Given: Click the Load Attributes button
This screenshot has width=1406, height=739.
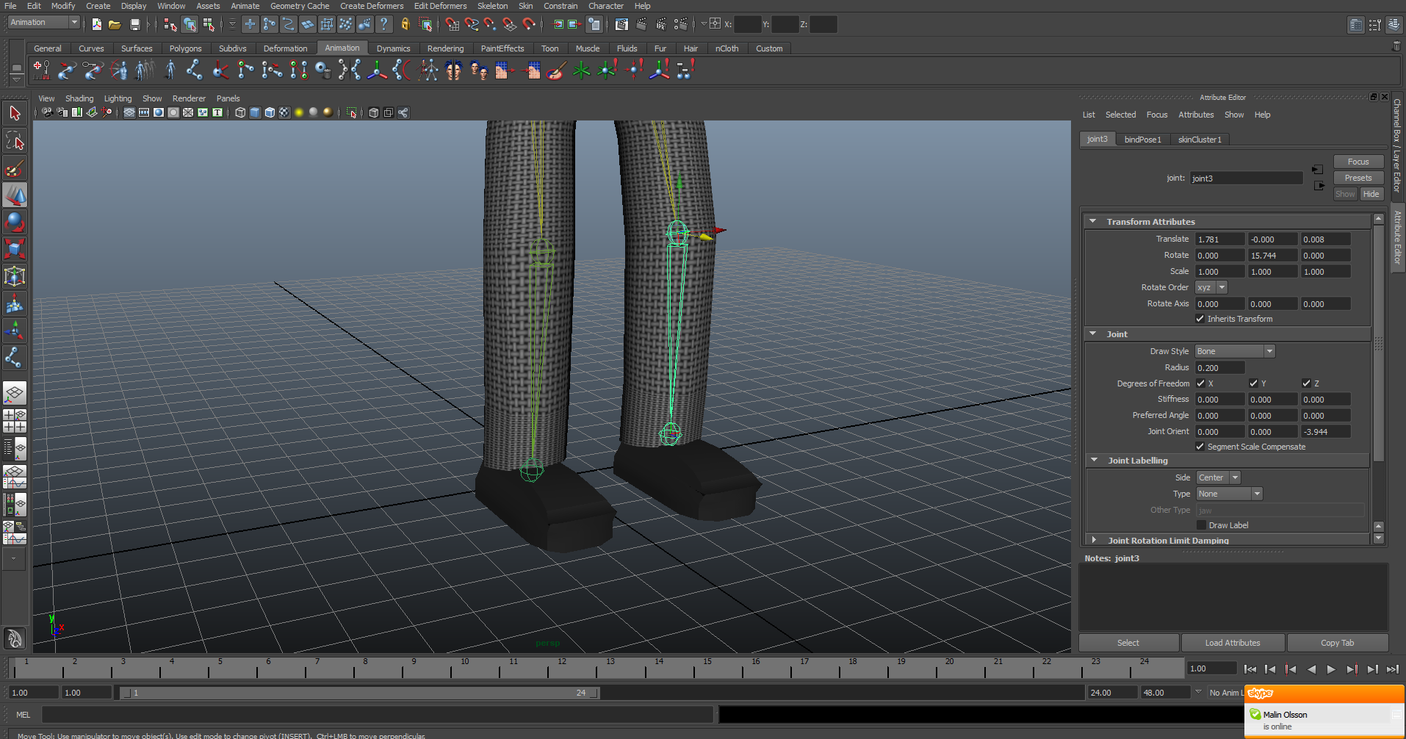Looking at the screenshot, I should click(x=1232, y=643).
